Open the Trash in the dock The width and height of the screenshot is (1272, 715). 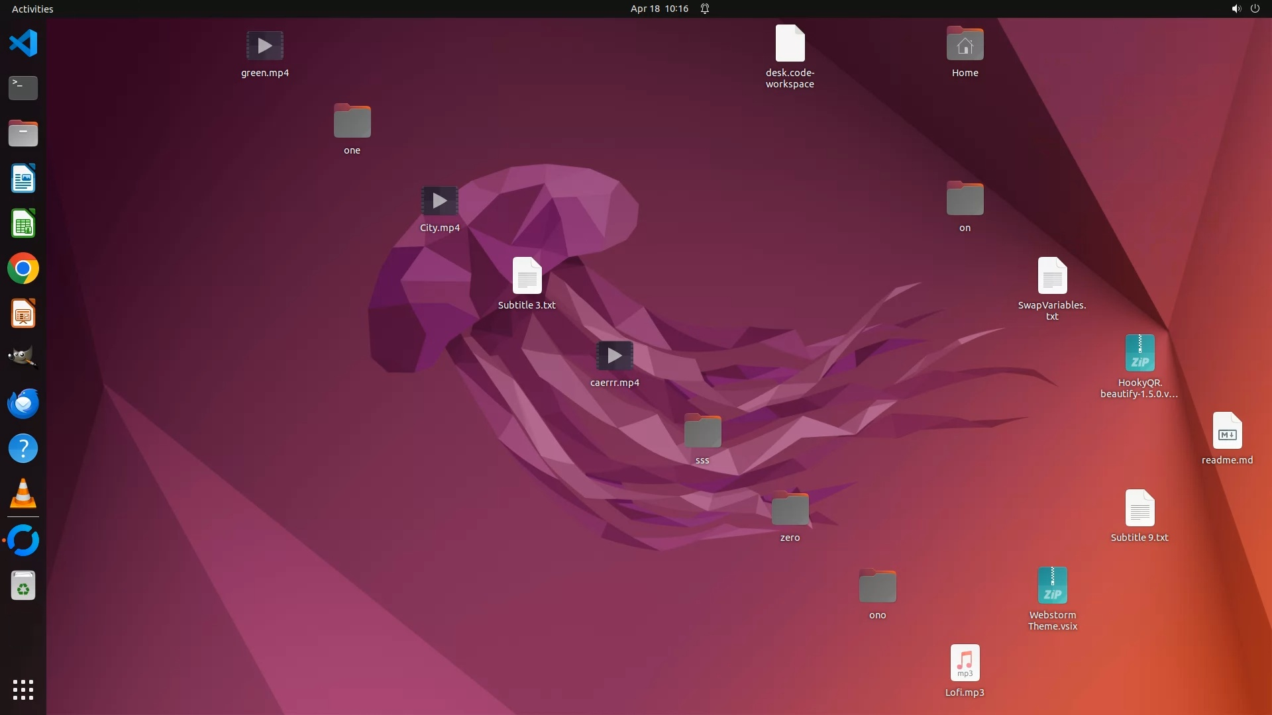23,586
